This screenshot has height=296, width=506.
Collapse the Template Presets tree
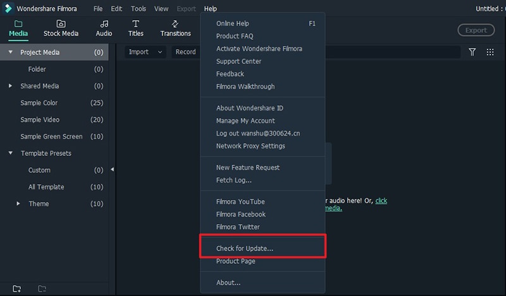click(10, 153)
